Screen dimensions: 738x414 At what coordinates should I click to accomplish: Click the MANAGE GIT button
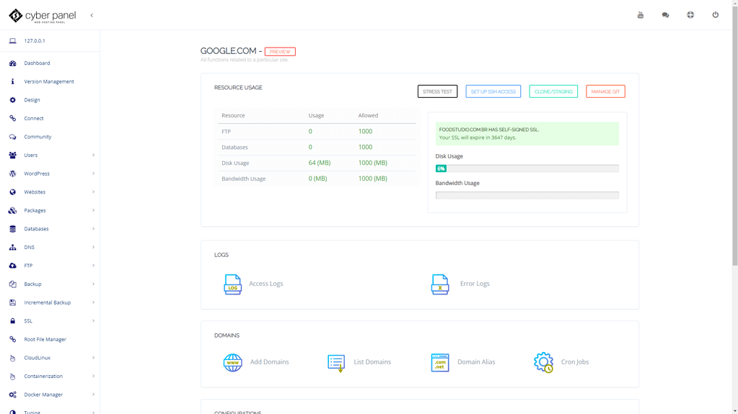click(605, 91)
